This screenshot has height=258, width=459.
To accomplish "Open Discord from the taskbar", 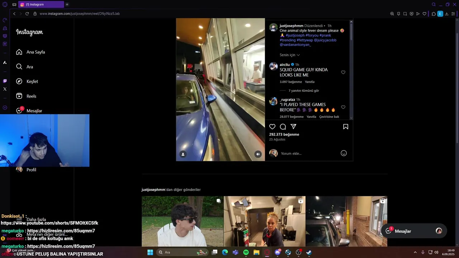I will click(x=277, y=252).
